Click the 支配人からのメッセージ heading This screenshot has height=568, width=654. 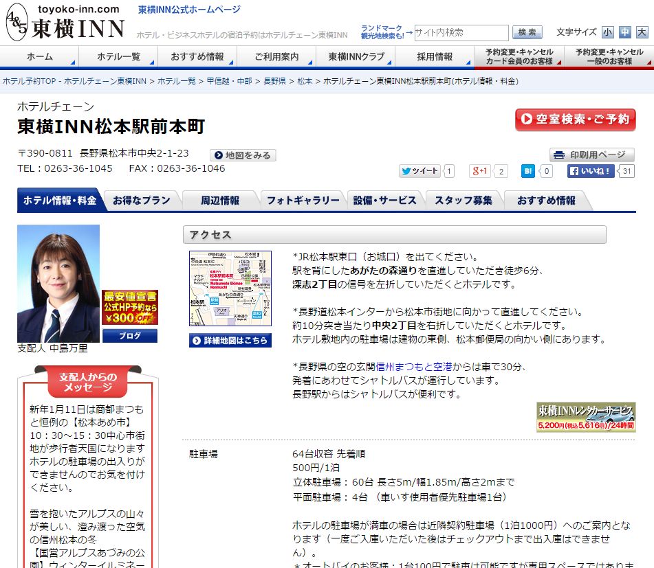point(88,383)
